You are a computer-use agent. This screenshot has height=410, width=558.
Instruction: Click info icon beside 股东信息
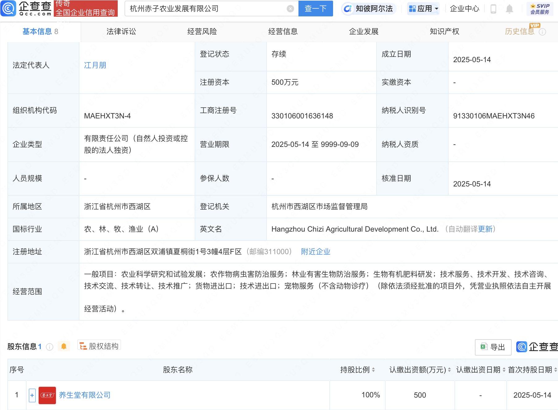pos(49,347)
